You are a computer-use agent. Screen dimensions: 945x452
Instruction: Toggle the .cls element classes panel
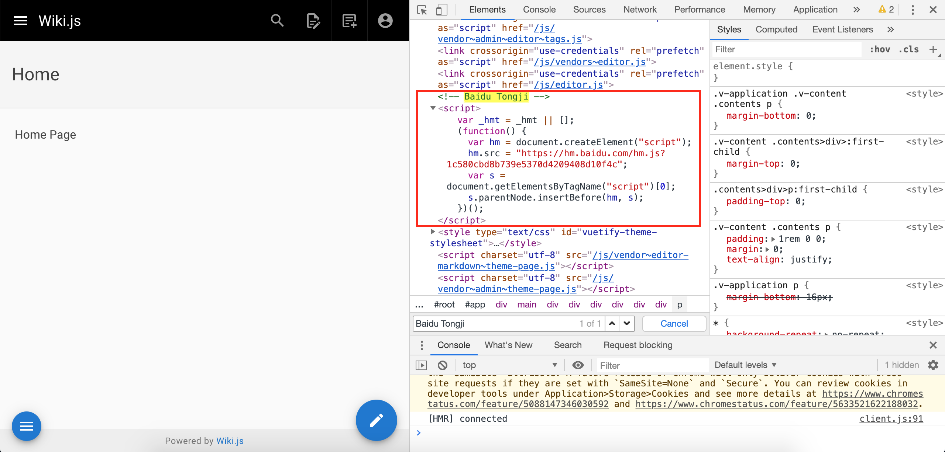coord(908,49)
